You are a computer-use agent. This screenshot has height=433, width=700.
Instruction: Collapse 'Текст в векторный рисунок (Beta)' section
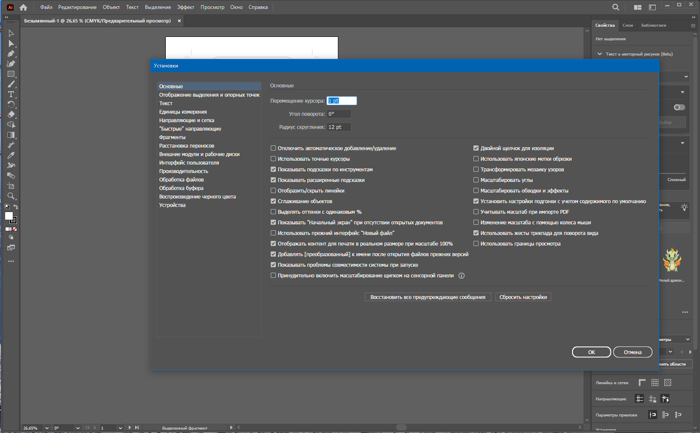click(600, 54)
